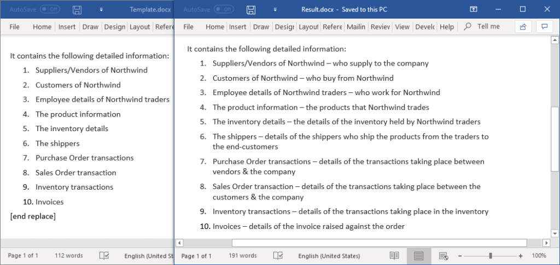
Task: Open File tab in Template.docx window
Action: (14, 27)
